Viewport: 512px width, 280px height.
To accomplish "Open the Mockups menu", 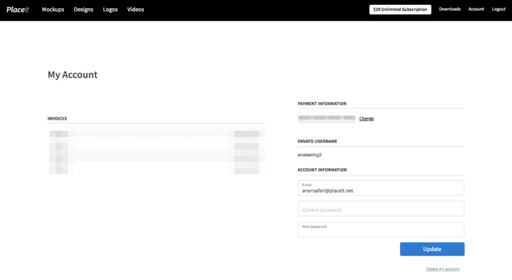I will pos(53,10).
